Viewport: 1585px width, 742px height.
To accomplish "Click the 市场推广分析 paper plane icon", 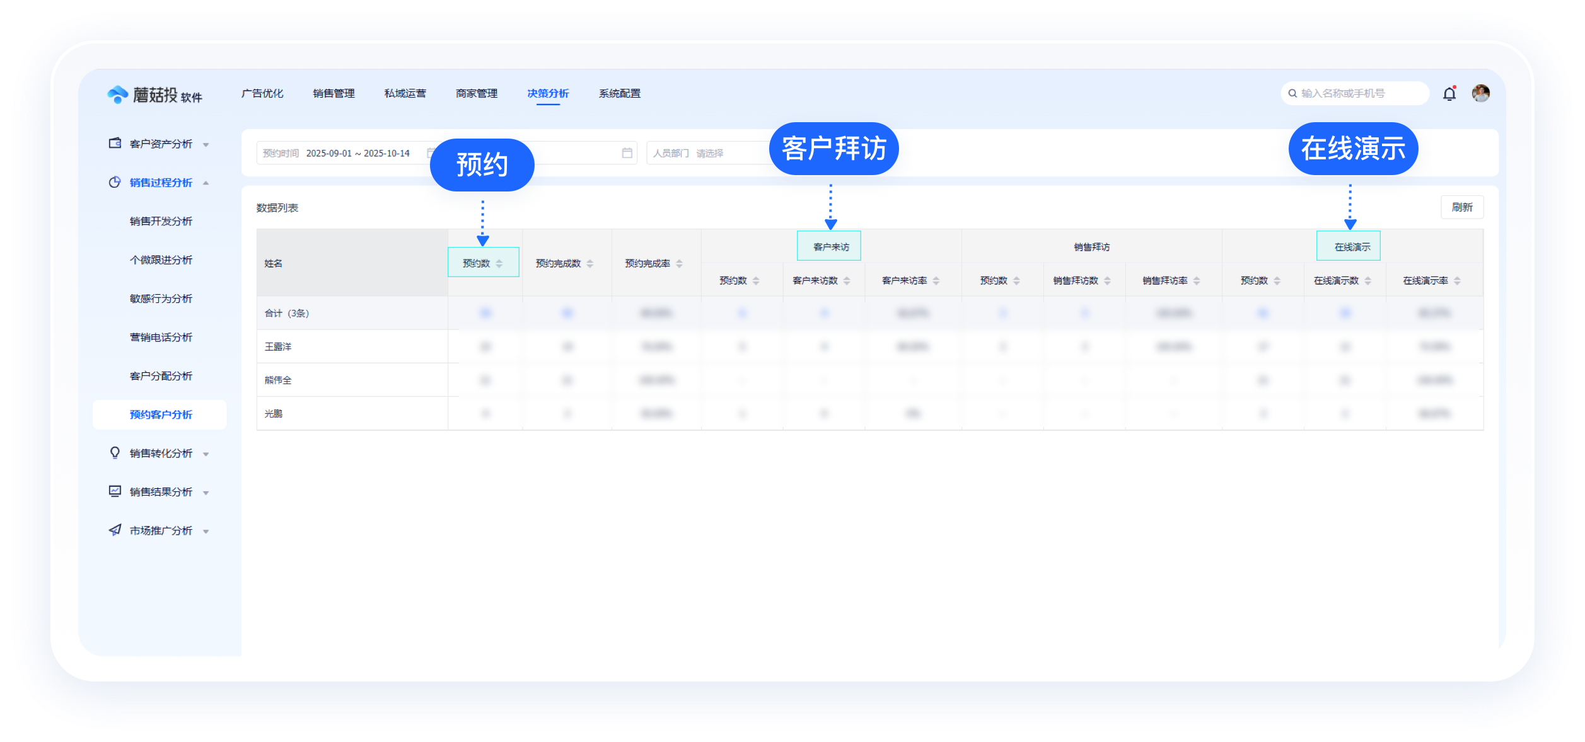I will pos(113,530).
